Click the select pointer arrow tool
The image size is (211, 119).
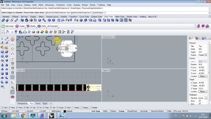(x=2, y=39)
